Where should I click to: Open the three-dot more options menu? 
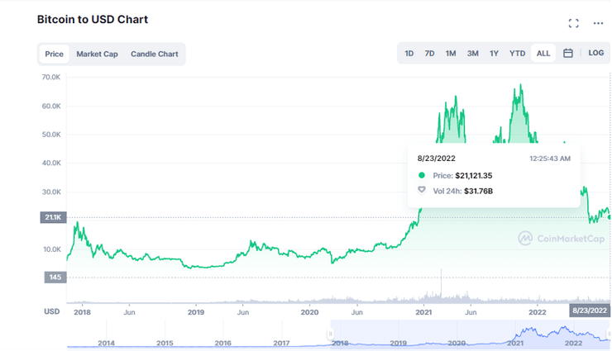coord(598,23)
